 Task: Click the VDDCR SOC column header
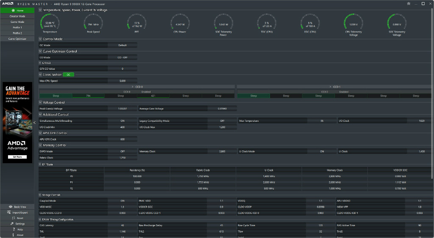(400, 170)
